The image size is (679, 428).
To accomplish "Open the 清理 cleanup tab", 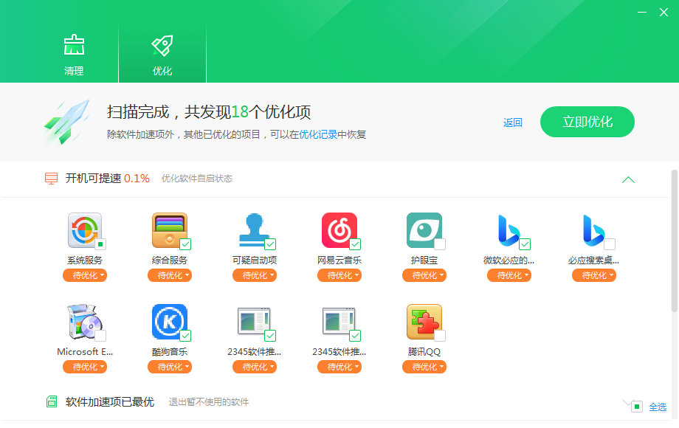I will click(74, 55).
